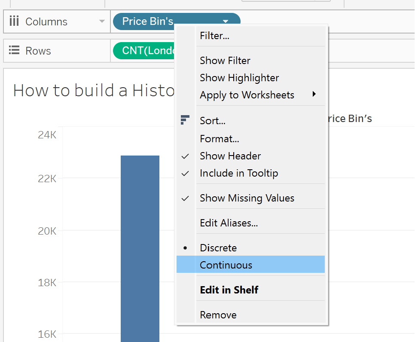Open the Price Bin's pill dropdown arrow

coord(226,21)
